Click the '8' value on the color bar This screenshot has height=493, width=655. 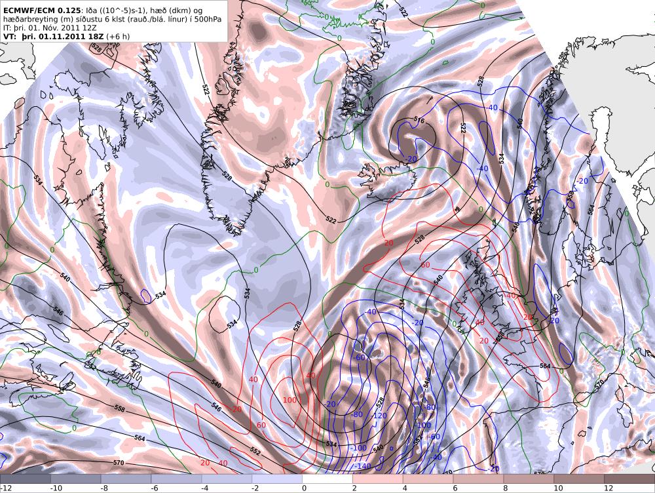(506, 488)
